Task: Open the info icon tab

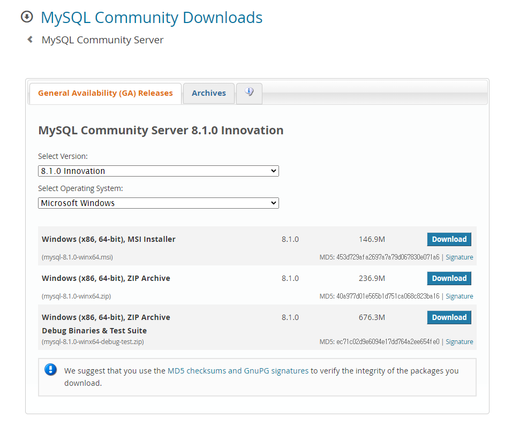Action: (249, 93)
